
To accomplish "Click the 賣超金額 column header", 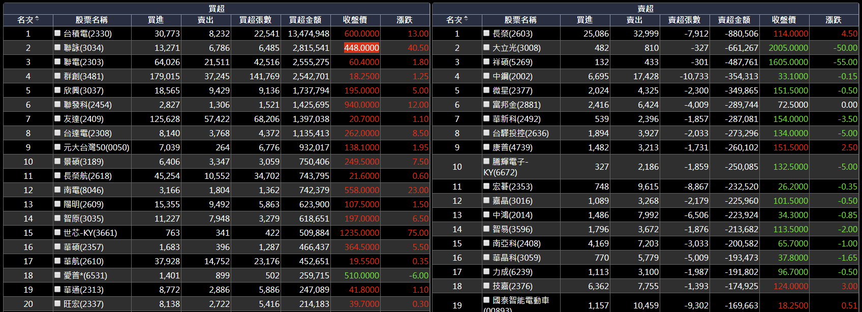I will [734, 20].
